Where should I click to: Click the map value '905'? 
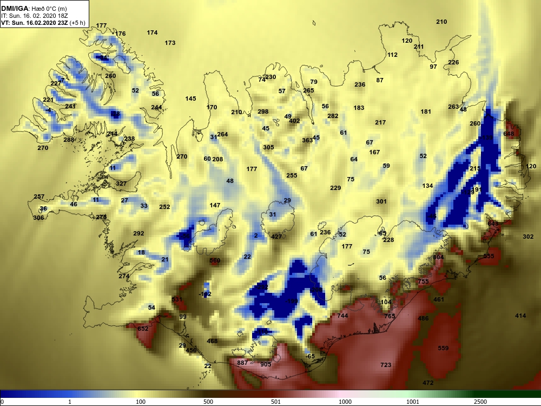click(x=266, y=364)
